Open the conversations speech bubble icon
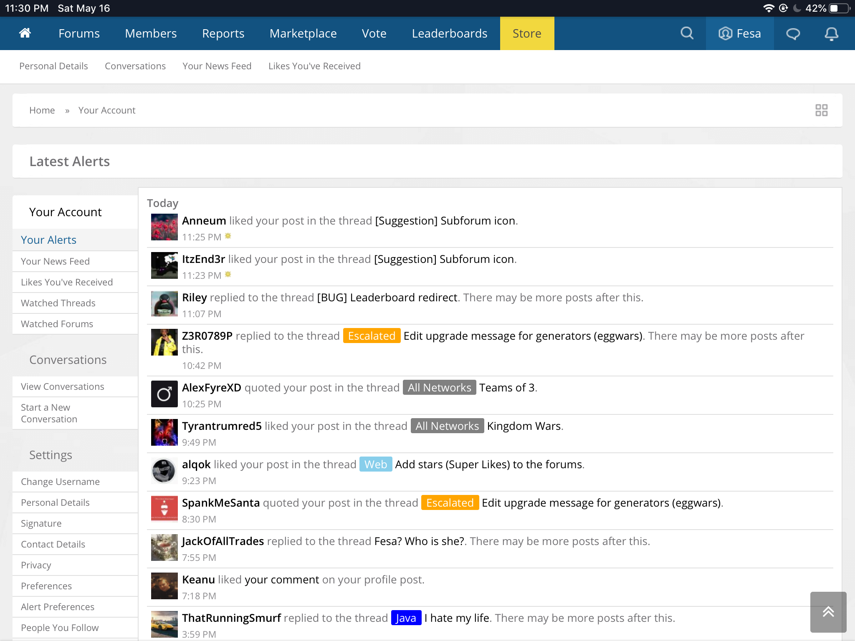Viewport: 855px width, 641px height. tap(793, 34)
